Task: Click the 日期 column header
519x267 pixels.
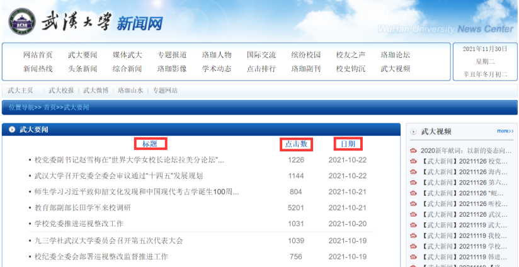Action: pyautogui.click(x=348, y=144)
